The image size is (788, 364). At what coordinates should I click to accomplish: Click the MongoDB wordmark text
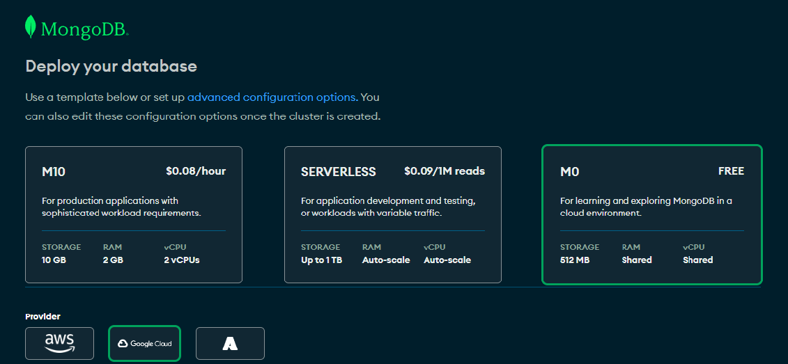point(84,30)
